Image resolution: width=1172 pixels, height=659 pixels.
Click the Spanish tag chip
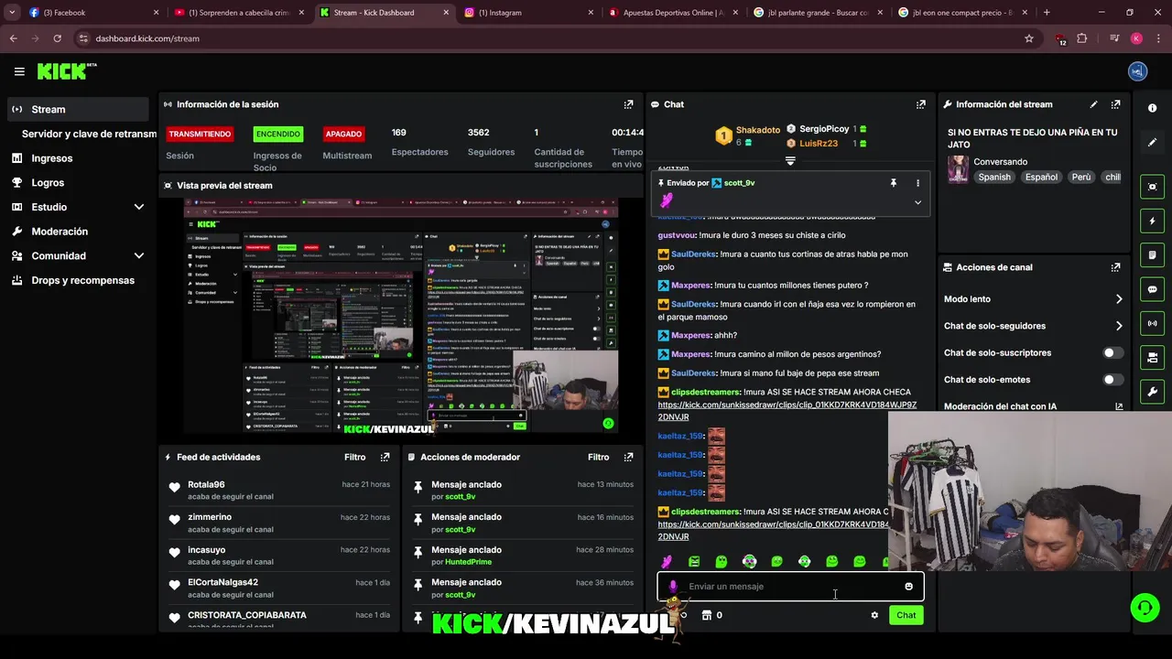tap(994, 177)
